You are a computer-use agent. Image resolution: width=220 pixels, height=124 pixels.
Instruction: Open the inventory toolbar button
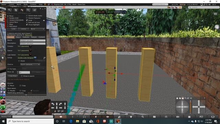coord(189,117)
